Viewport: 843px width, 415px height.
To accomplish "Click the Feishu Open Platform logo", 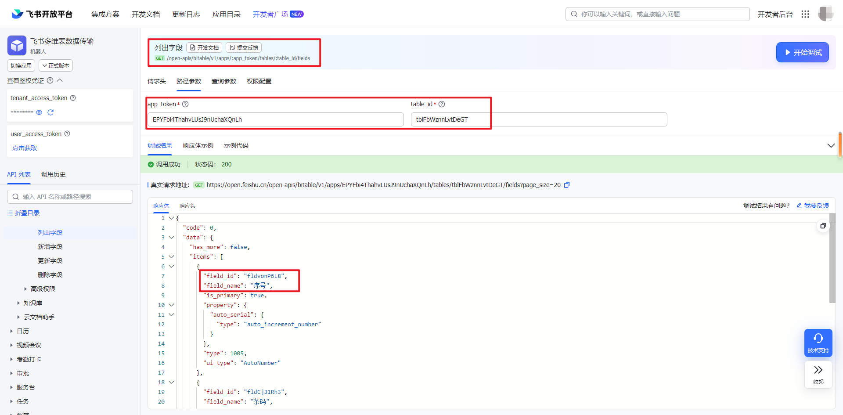I will pyautogui.click(x=42, y=14).
